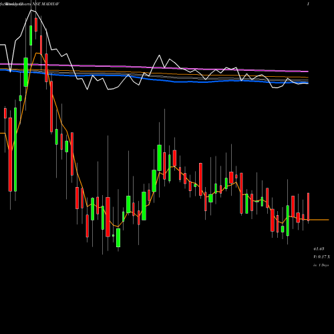Click the last red candlestick on the right

(309, 207)
